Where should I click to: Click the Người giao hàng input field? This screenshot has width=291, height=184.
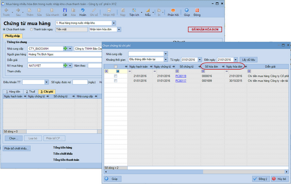point(65,54)
